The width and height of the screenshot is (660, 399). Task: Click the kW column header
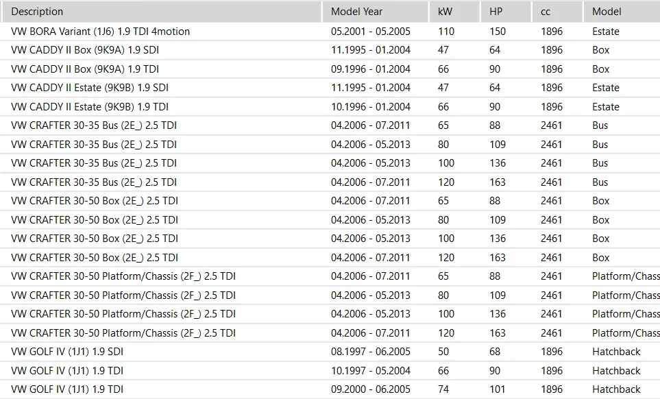[x=445, y=12]
